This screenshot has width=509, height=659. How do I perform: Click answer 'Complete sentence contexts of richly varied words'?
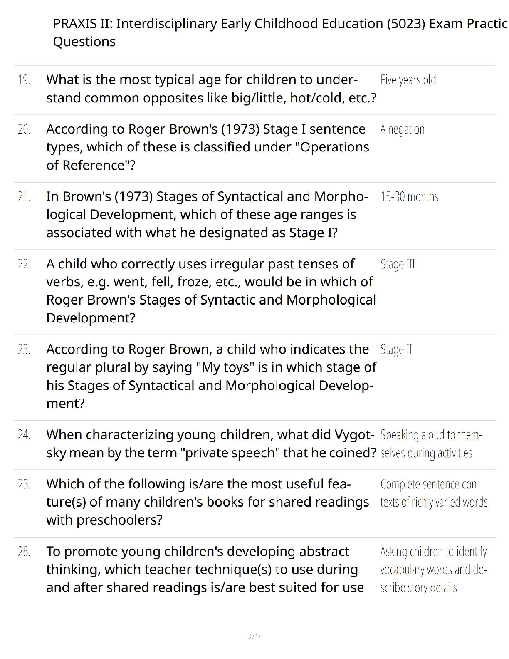434,493
